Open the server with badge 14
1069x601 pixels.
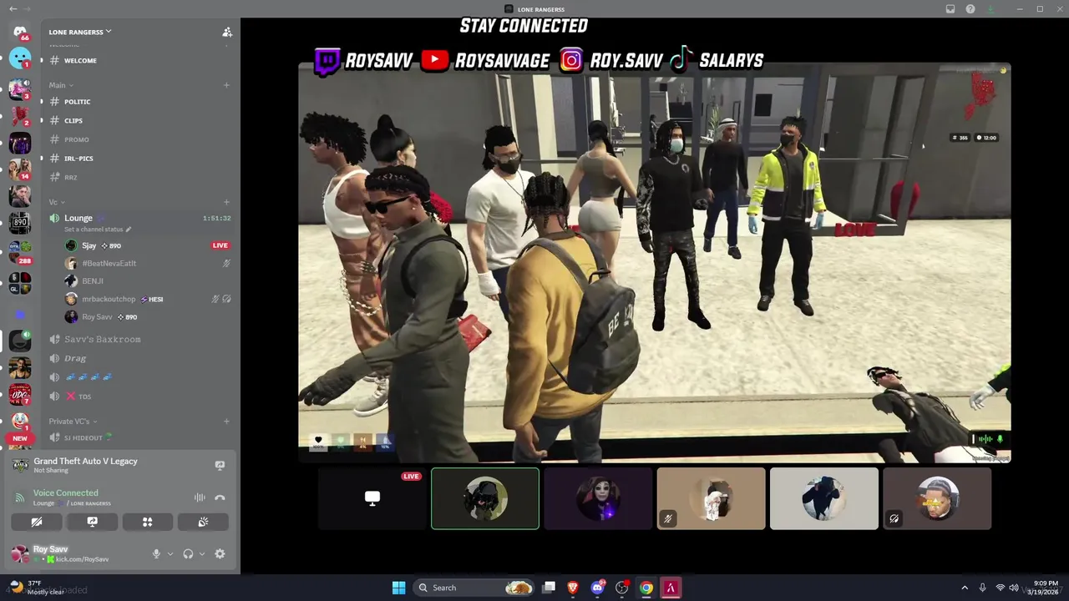[20, 169]
